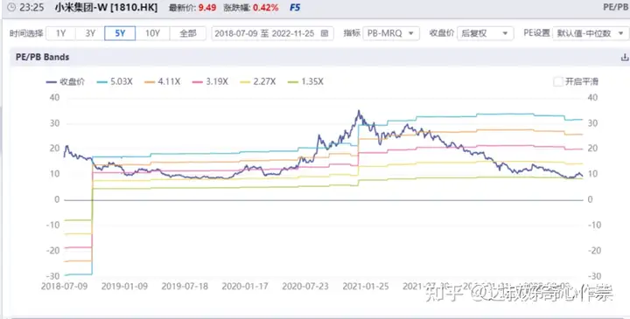Click the download icon in PE/PB Bands header
The image size is (630, 319).
point(625,58)
